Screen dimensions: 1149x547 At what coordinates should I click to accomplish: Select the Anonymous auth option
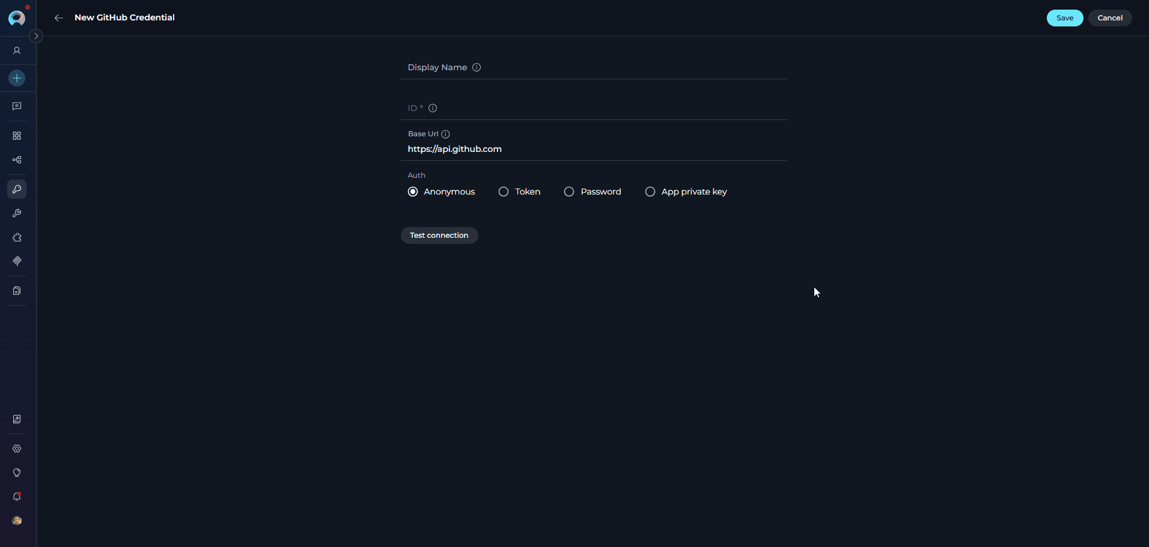pyautogui.click(x=441, y=192)
